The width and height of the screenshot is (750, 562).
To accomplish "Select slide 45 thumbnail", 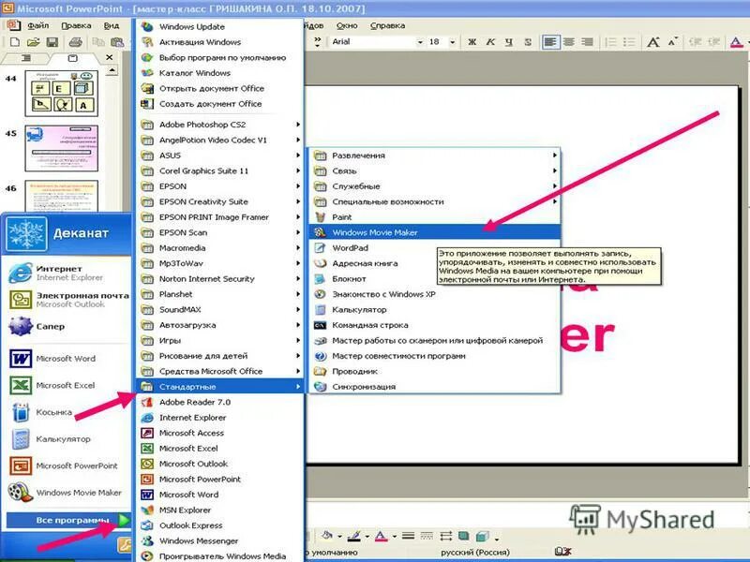I will [61, 148].
